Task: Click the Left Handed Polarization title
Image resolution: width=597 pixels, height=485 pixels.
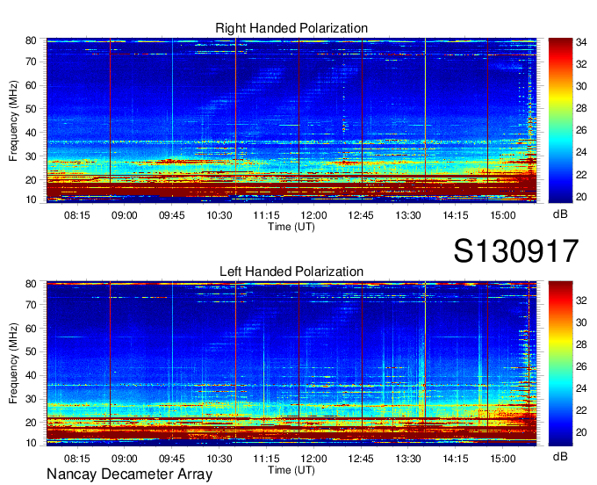Action: coord(291,271)
